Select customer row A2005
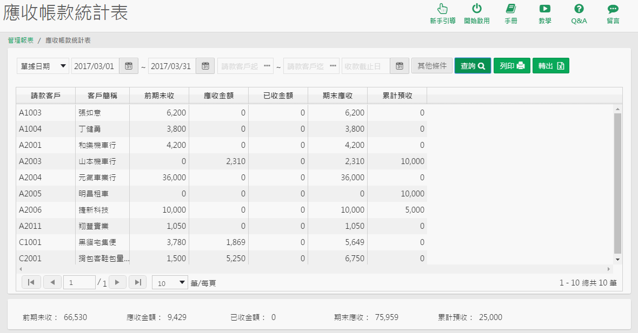 [x=221, y=194]
